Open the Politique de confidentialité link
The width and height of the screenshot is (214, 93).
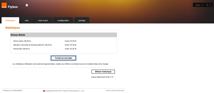(x=12, y=90)
